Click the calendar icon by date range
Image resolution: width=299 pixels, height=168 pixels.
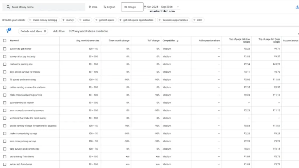pyautogui.click(x=145, y=7)
